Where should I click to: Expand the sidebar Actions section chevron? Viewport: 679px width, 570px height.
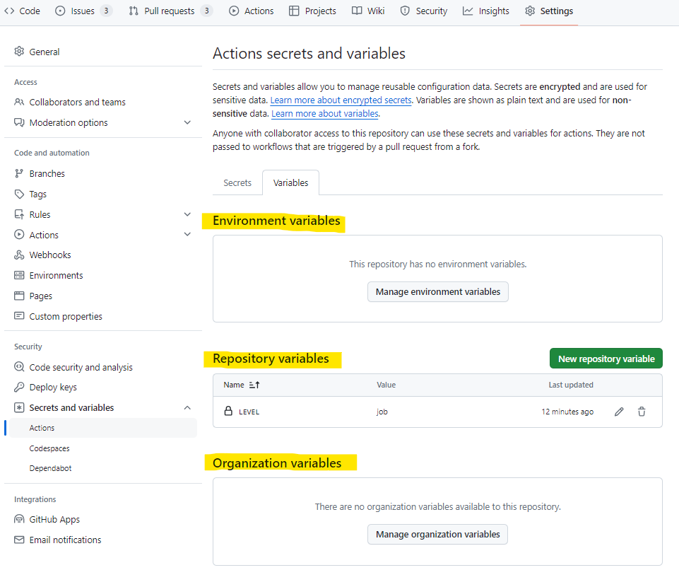click(x=187, y=235)
